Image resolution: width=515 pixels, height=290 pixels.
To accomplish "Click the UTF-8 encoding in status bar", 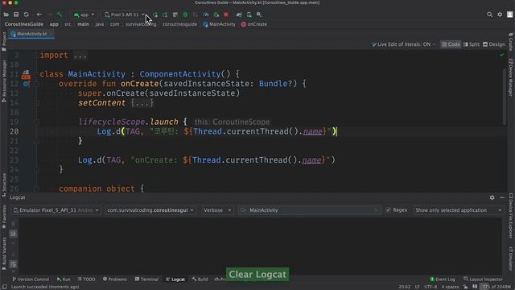I will (431, 287).
